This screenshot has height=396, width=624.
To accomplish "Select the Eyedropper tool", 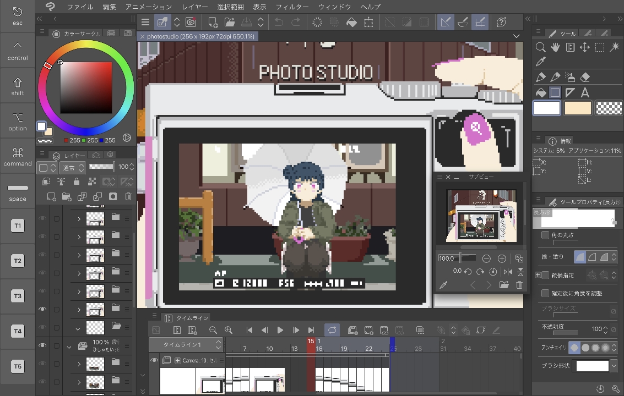I will click(x=540, y=61).
